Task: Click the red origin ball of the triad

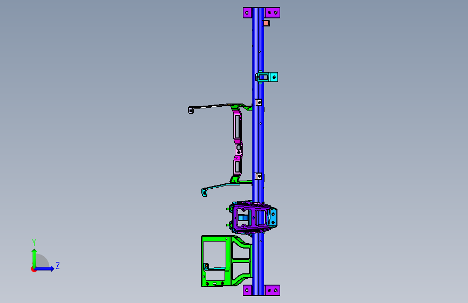Action: pyautogui.click(x=33, y=269)
